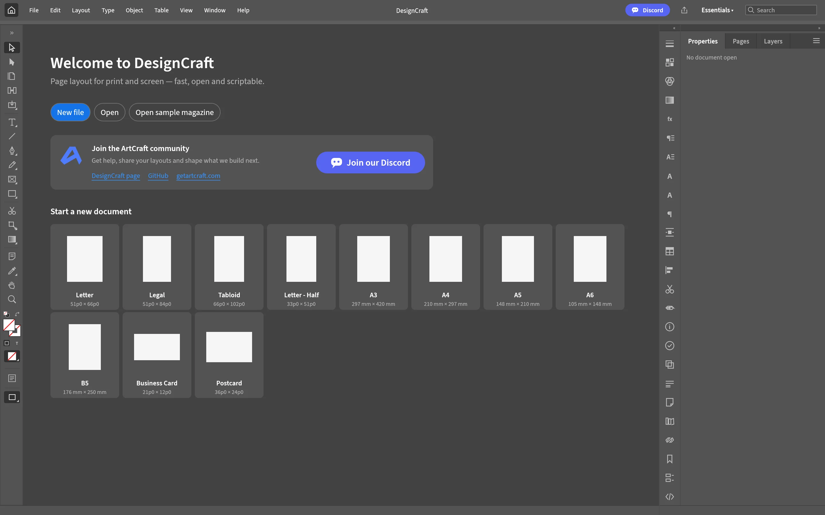825x515 pixels.
Task: Select the Page tool
Action: click(12, 76)
